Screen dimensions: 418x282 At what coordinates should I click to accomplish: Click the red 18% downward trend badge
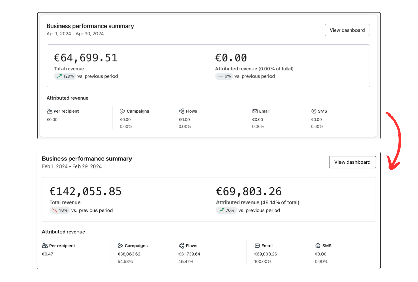[x=60, y=210]
